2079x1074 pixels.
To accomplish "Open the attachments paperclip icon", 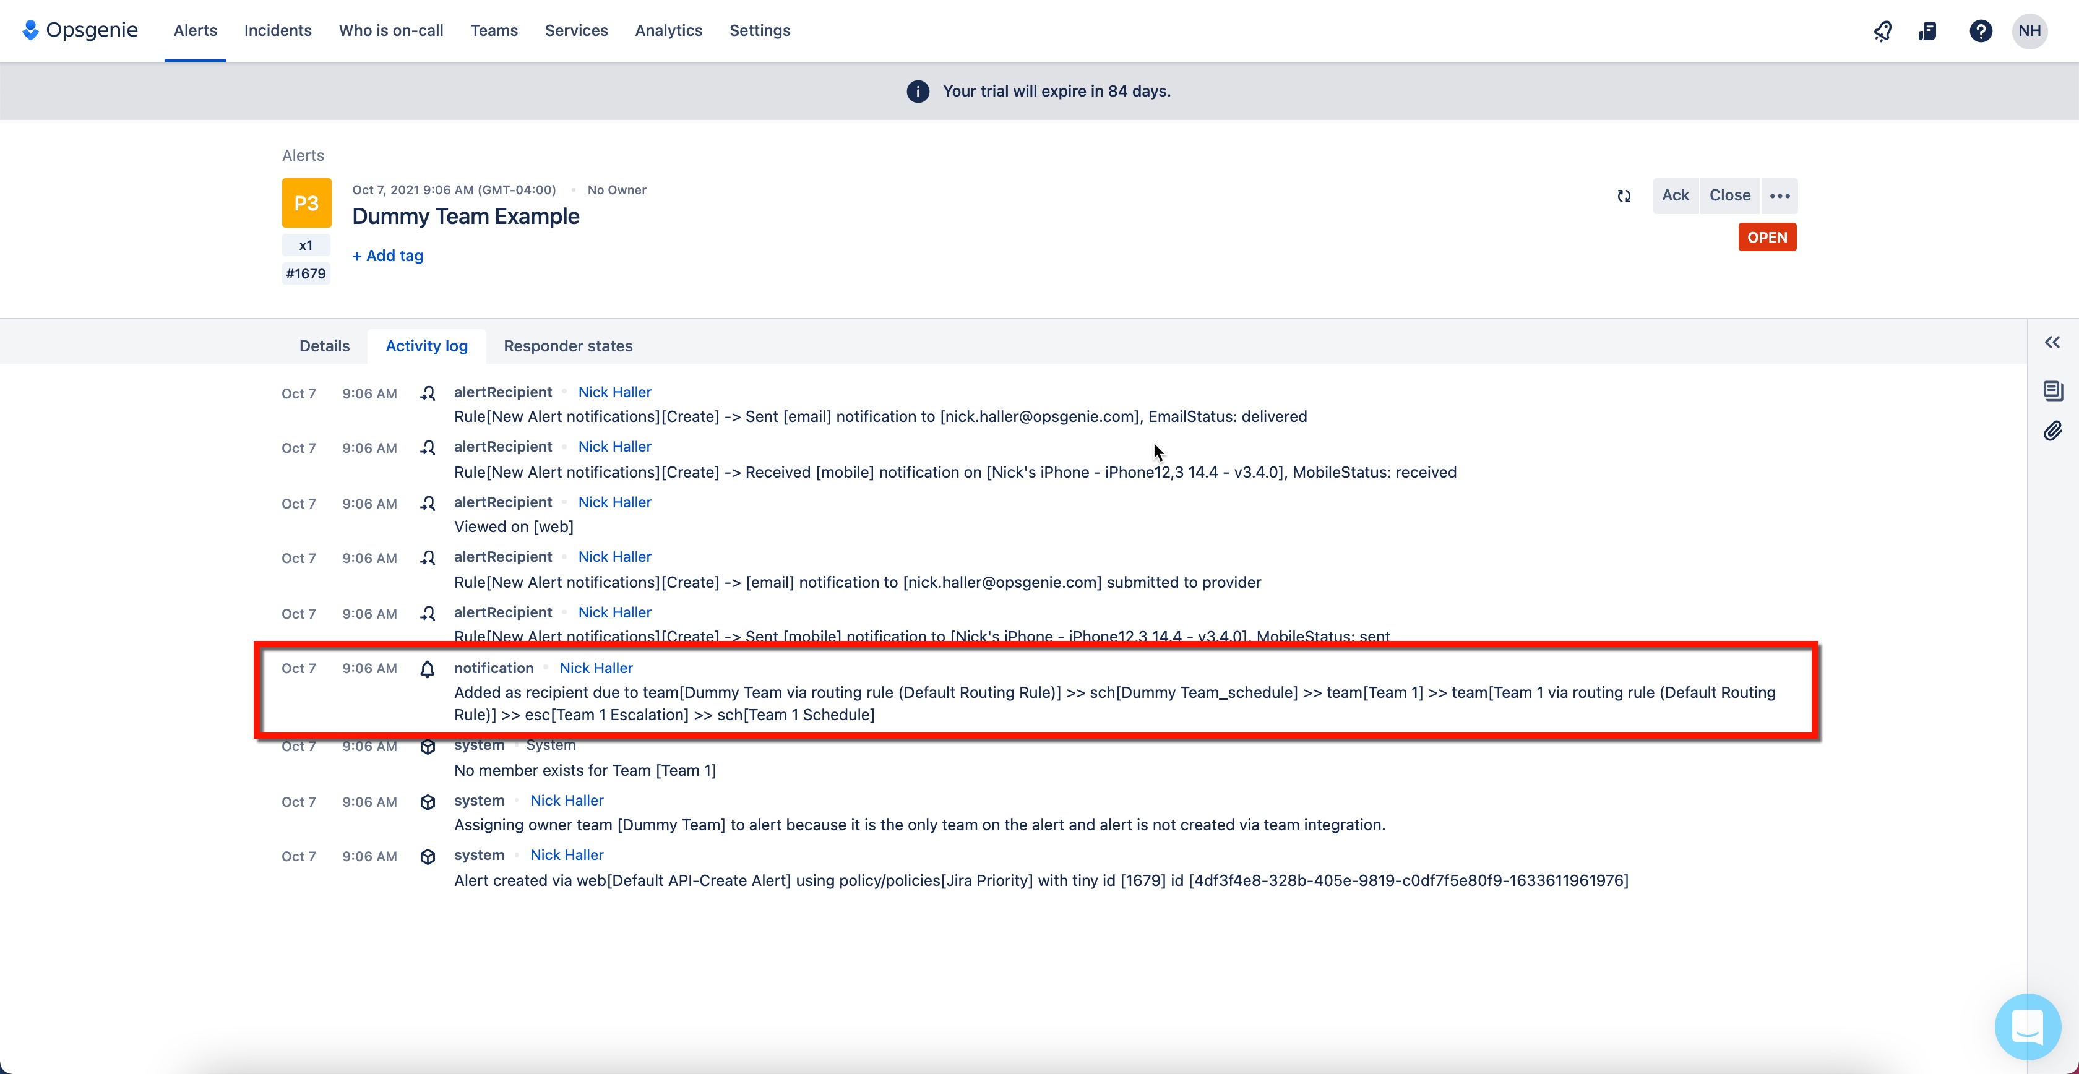I will pyautogui.click(x=2053, y=430).
